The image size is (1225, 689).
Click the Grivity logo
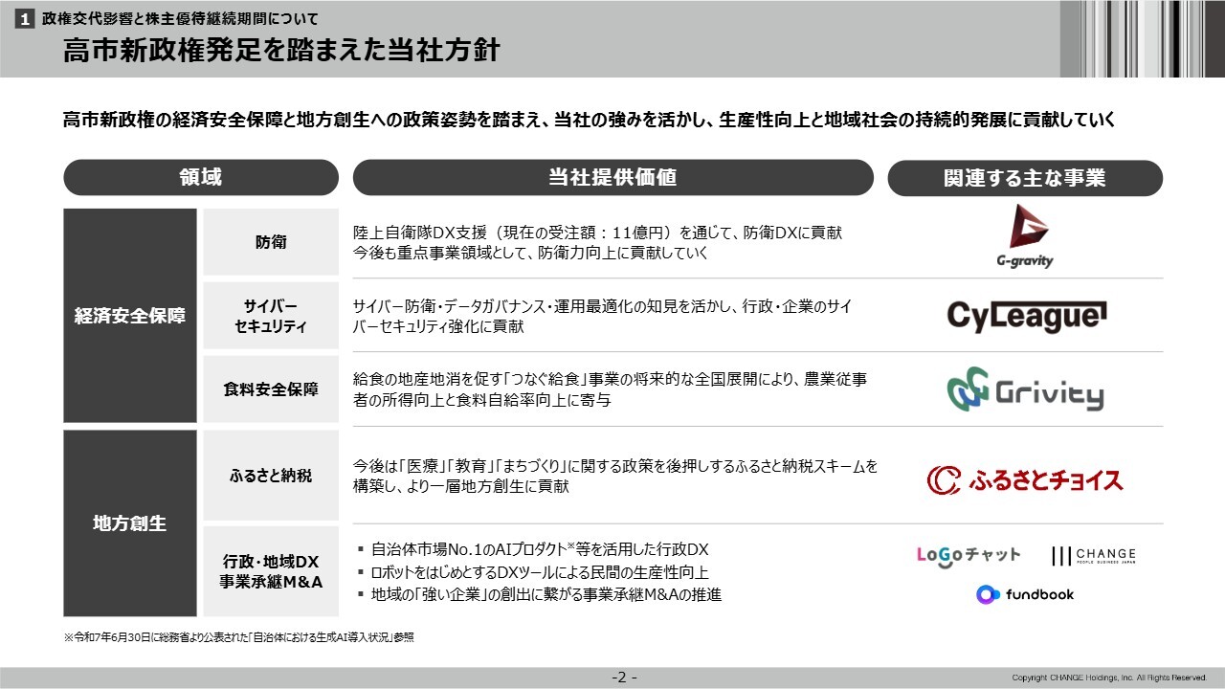(x=1025, y=390)
